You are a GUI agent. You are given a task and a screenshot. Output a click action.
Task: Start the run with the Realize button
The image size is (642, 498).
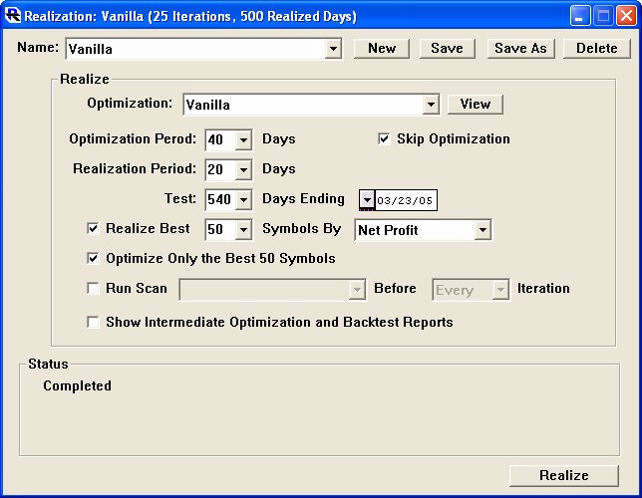point(563,476)
